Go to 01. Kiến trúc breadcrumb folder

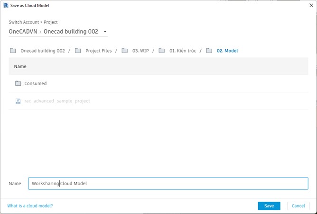pyautogui.click(x=183, y=51)
